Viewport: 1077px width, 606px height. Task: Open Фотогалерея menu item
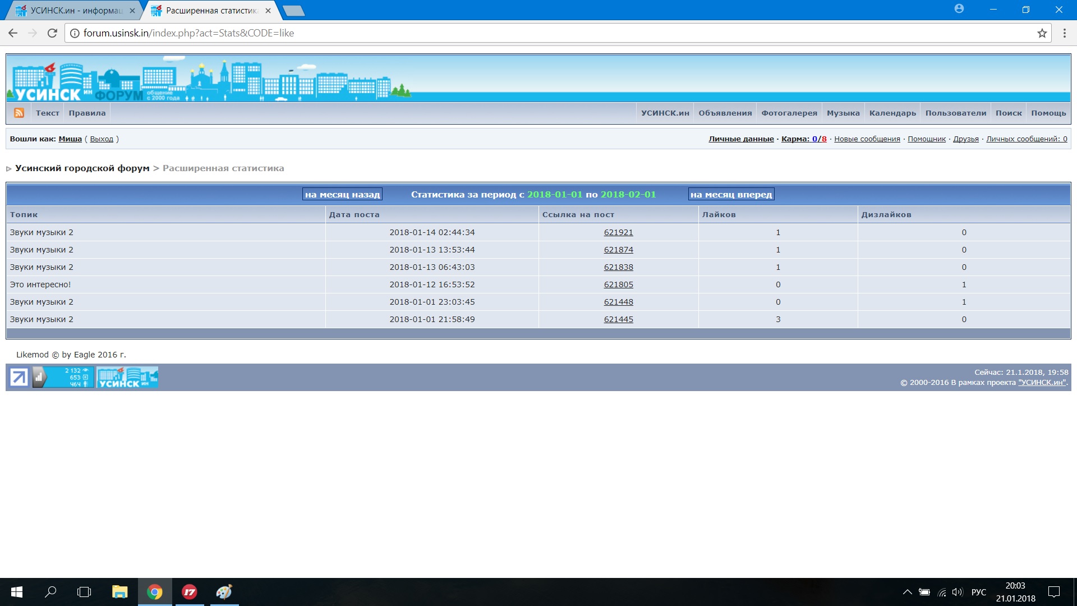pos(789,113)
